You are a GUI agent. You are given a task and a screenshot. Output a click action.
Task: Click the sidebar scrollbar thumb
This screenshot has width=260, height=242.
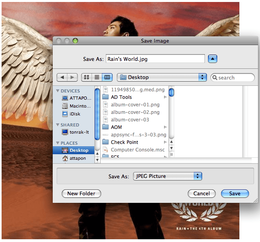(97, 114)
